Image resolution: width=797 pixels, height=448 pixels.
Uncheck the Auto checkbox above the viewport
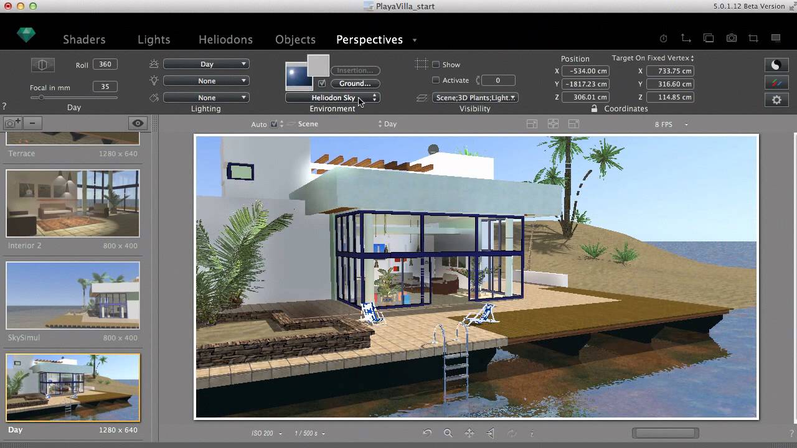pos(274,124)
